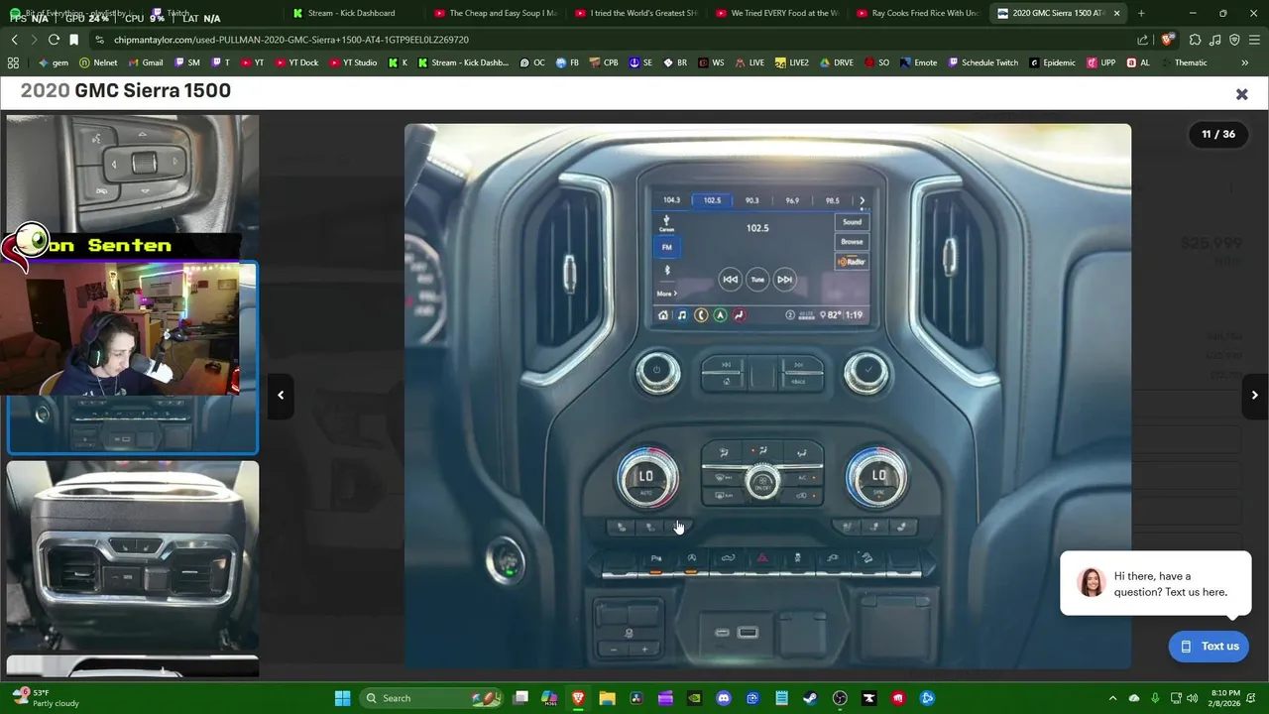Click the Text us button
The image size is (1269, 714).
(1209, 646)
